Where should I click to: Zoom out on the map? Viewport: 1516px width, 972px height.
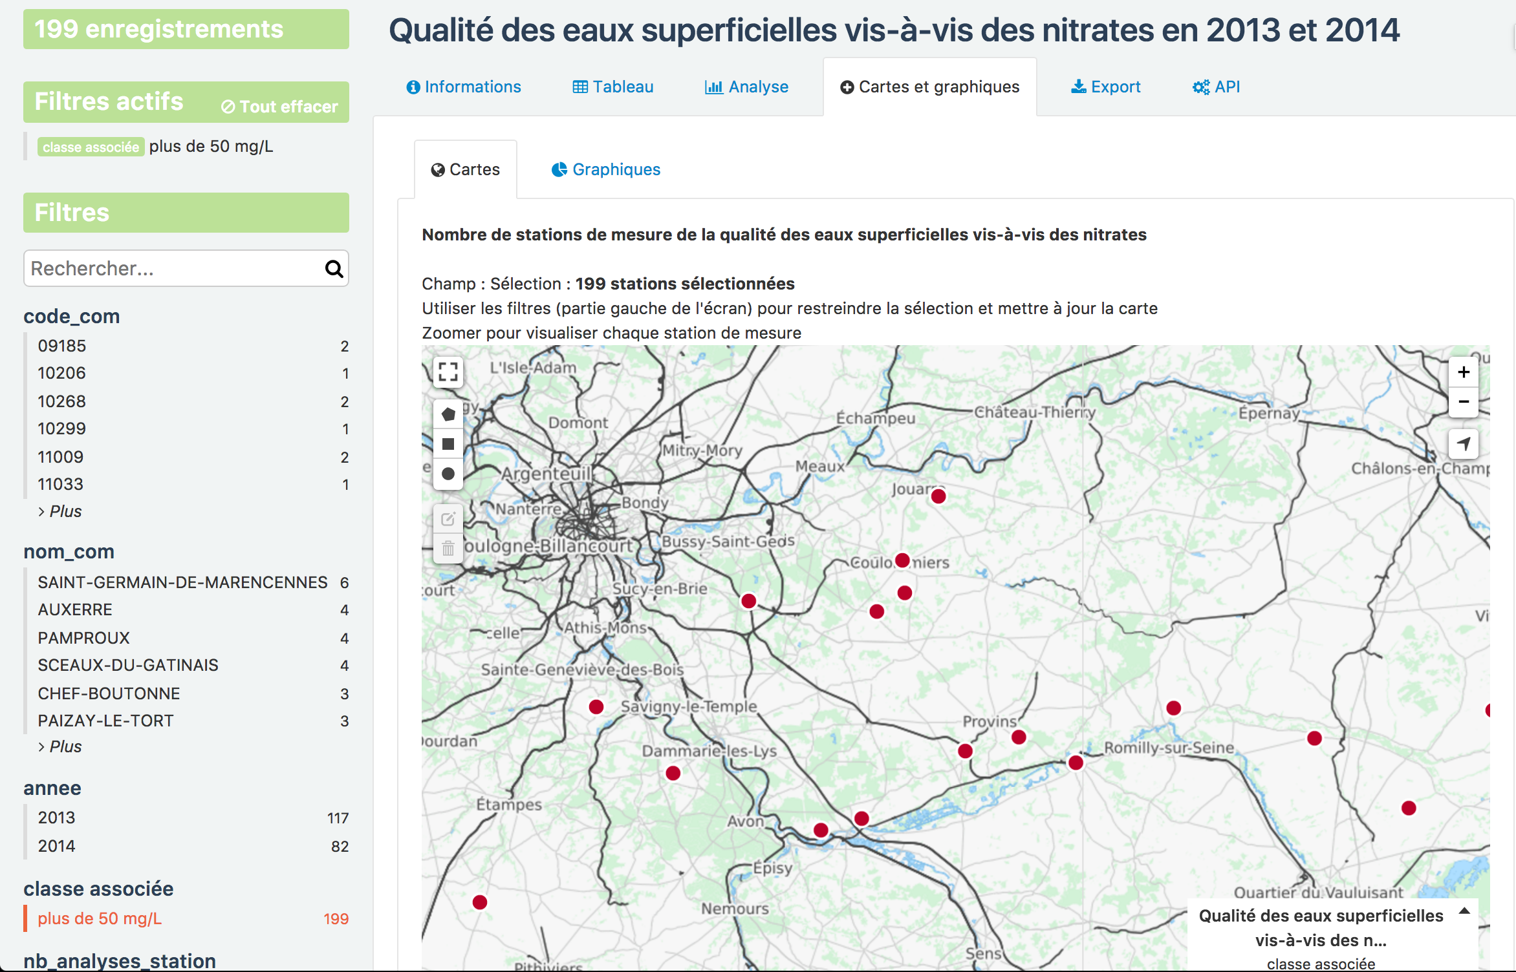1463,402
